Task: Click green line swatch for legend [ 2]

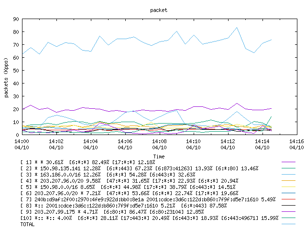Action: click(x=288, y=168)
